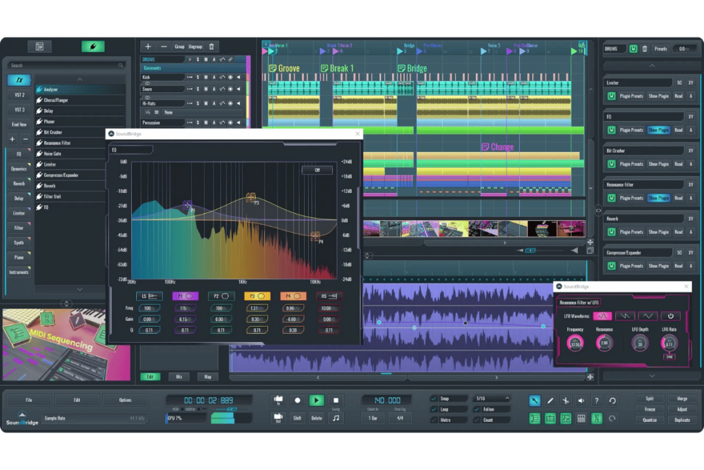Open the File menu

tap(29, 400)
